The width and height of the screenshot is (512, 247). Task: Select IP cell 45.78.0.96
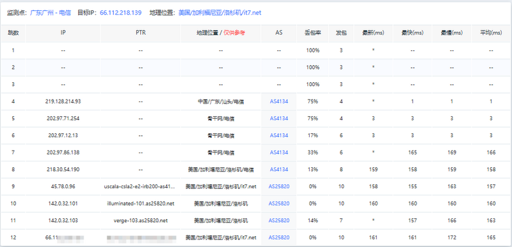point(63,186)
